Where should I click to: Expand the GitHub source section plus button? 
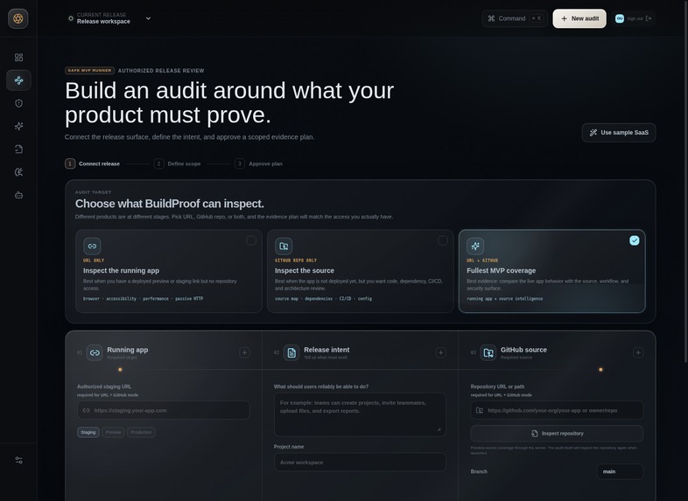point(638,352)
